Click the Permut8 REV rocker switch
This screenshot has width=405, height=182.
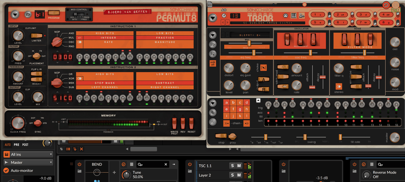(183, 123)
